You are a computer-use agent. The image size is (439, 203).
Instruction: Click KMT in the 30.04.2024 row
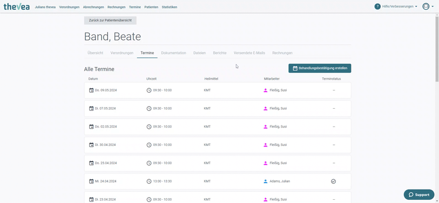click(x=207, y=145)
